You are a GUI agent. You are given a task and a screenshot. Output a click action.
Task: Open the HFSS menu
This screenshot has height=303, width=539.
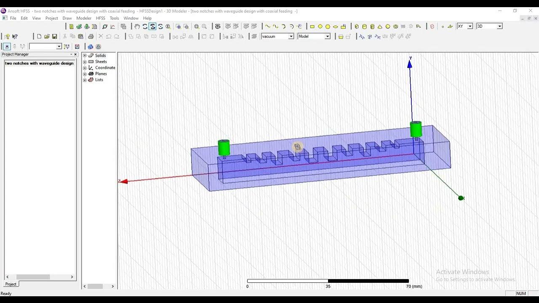coord(101,18)
